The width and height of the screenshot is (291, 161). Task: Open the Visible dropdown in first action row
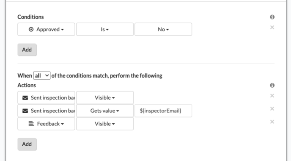(x=105, y=97)
